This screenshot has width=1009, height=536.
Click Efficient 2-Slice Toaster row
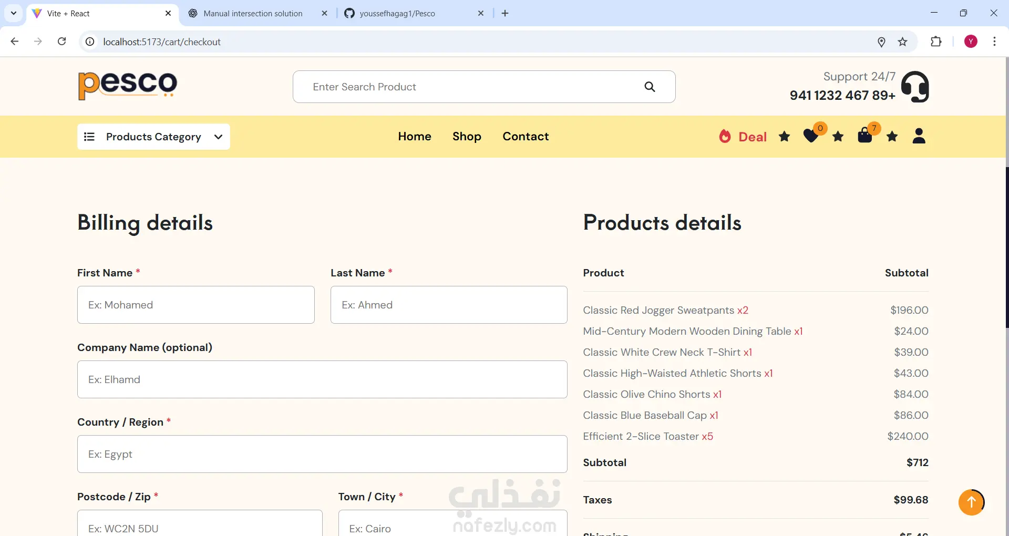[x=756, y=436]
